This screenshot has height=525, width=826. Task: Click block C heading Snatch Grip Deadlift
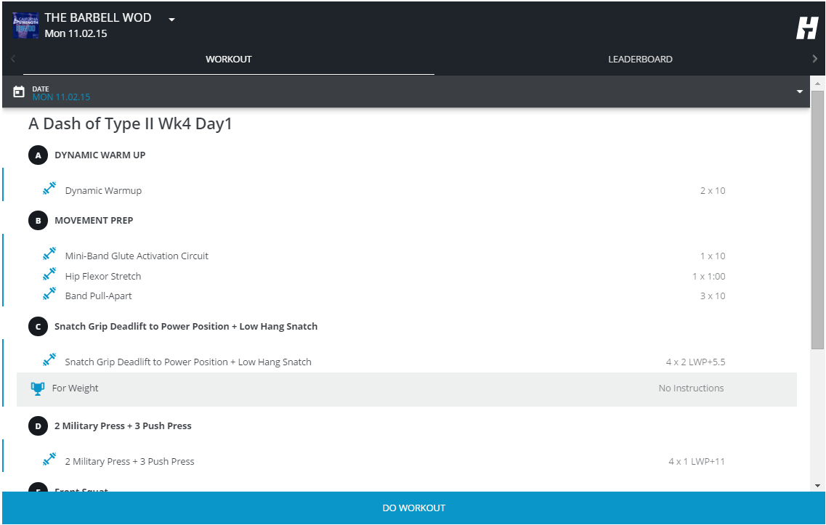pyautogui.click(x=186, y=327)
